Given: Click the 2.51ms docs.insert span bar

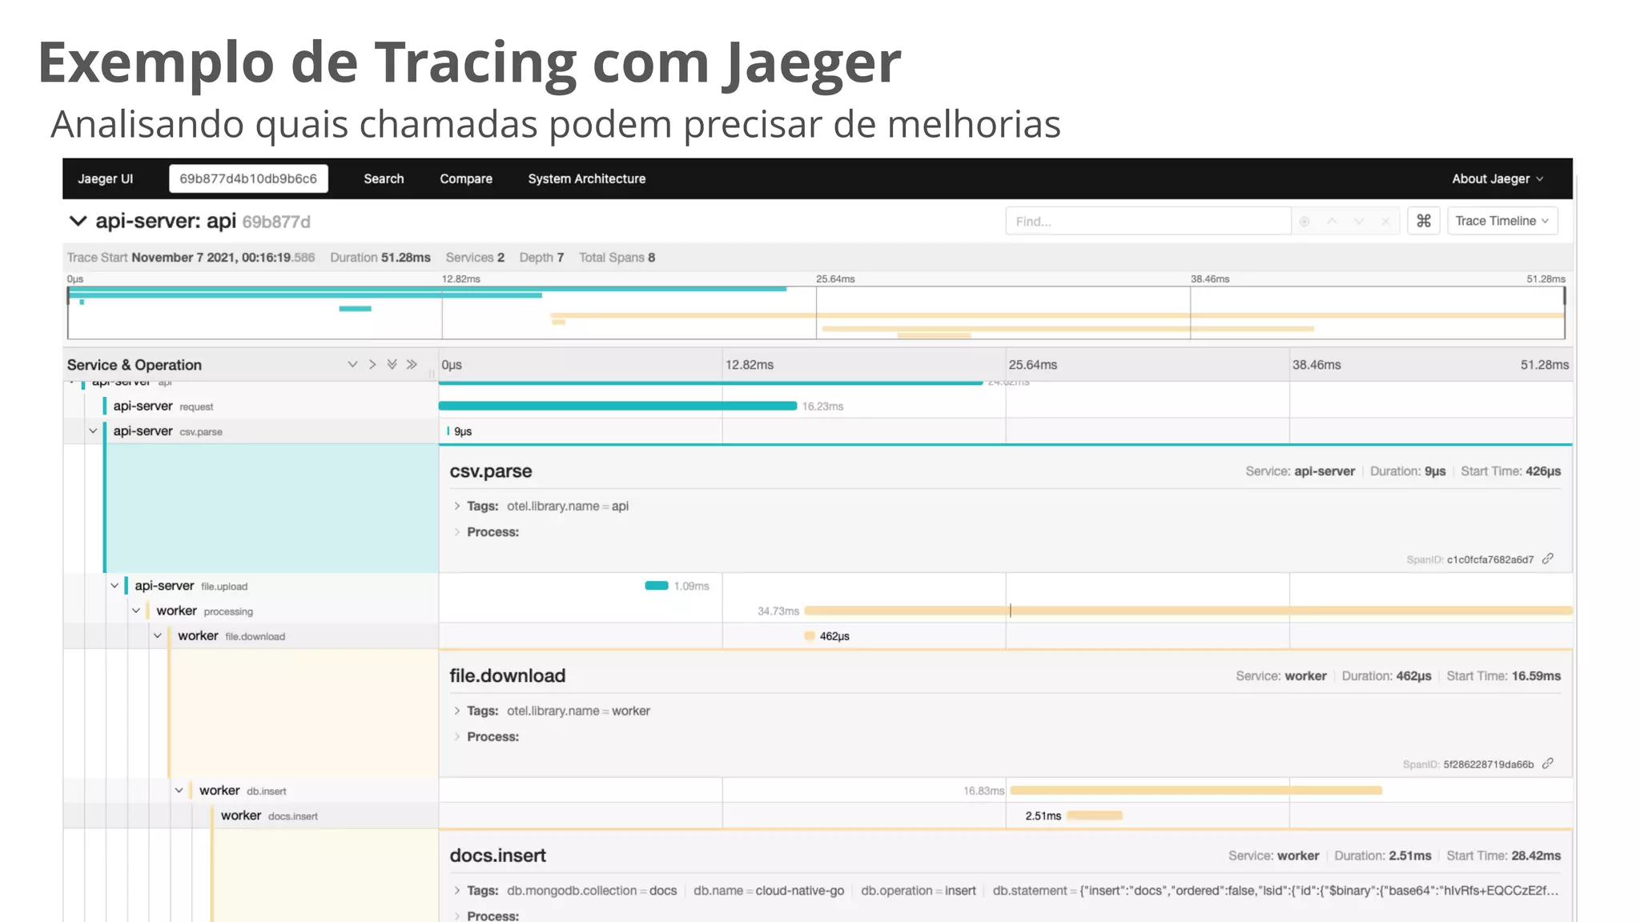Looking at the screenshot, I should tap(1094, 816).
